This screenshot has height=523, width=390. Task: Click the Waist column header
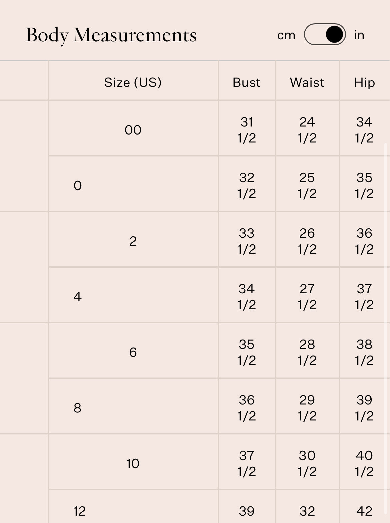point(307,82)
